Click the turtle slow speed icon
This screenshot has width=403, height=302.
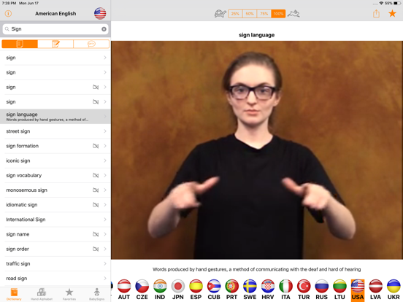click(220, 13)
